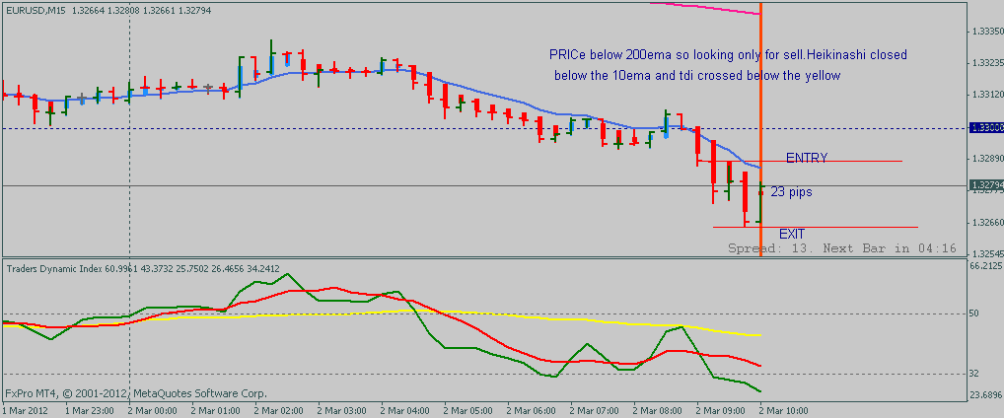Viewport: 1004px width, 418px height.
Task: Click the 1.33006 price label on axis
Action: tap(984, 128)
